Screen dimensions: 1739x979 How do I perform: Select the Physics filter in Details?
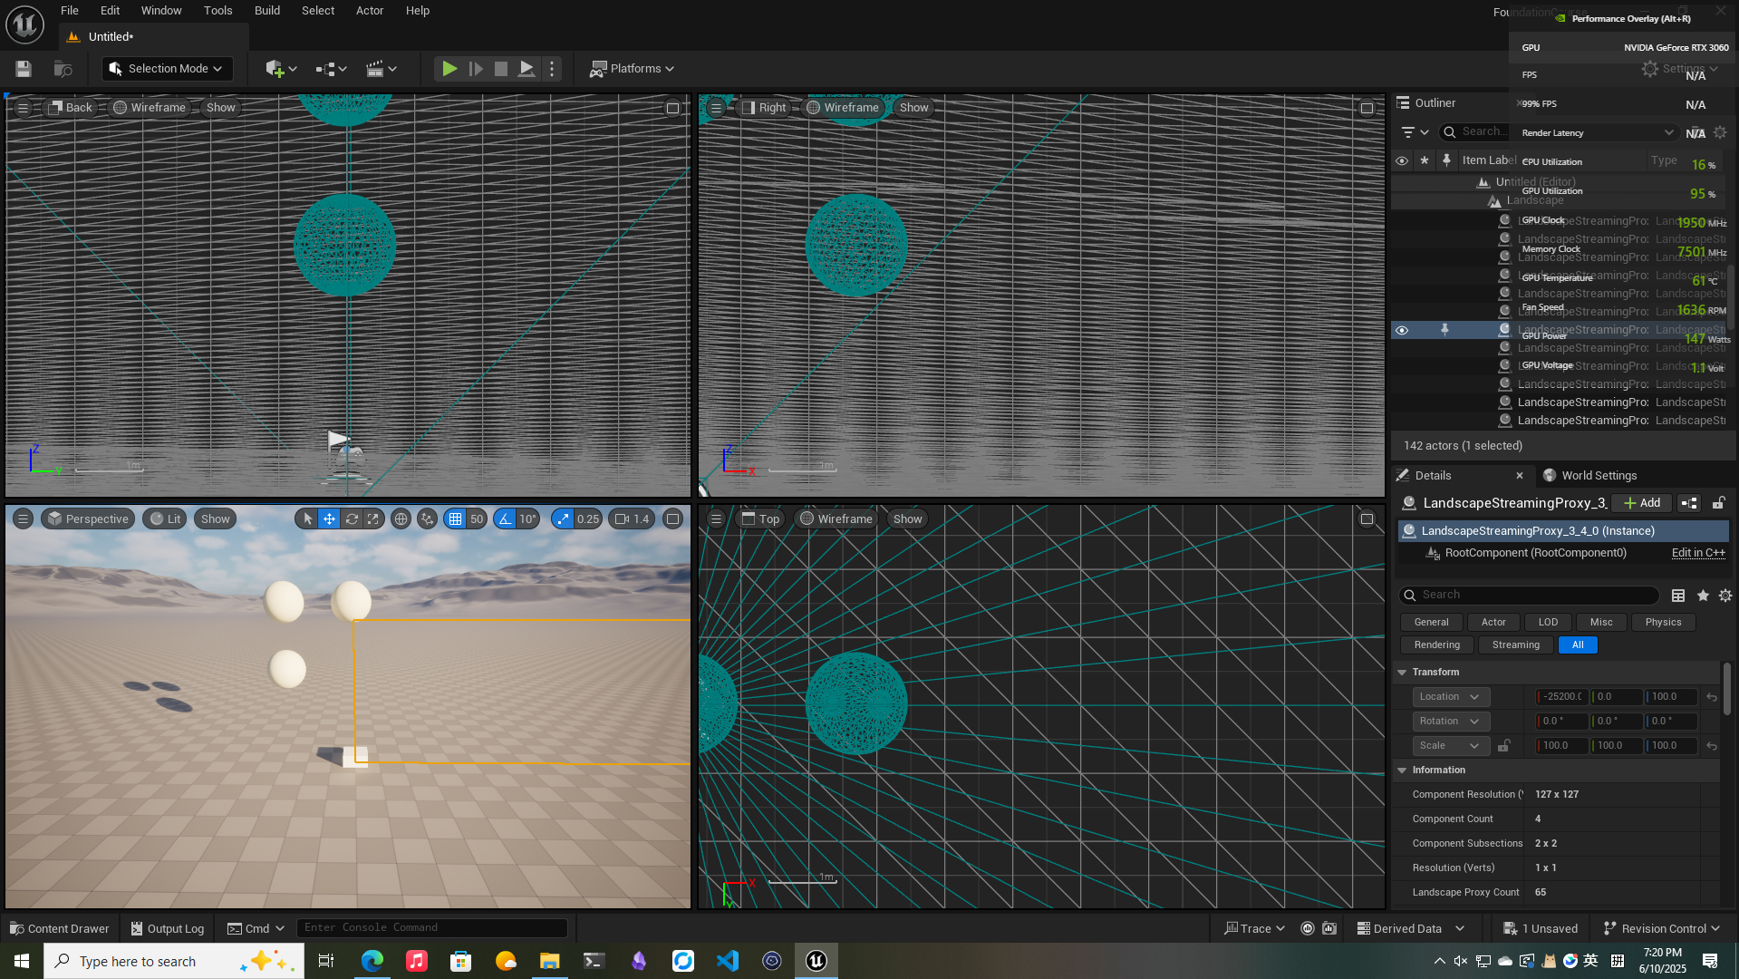pyautogui.click(x=1663, y=623)
